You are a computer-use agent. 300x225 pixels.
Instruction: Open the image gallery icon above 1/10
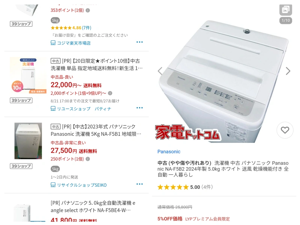[x=285, y=9]
